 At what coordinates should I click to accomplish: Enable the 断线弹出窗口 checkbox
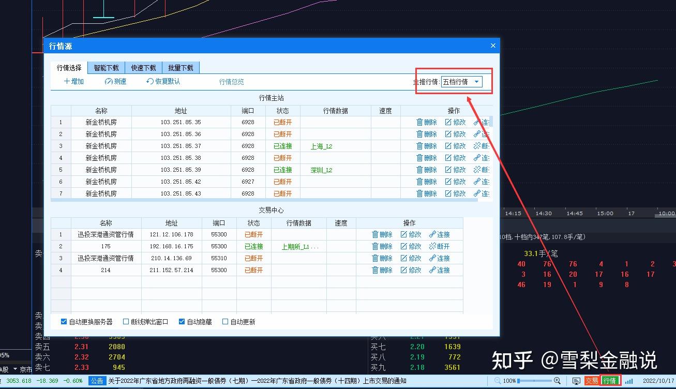(x=125, y=321)
